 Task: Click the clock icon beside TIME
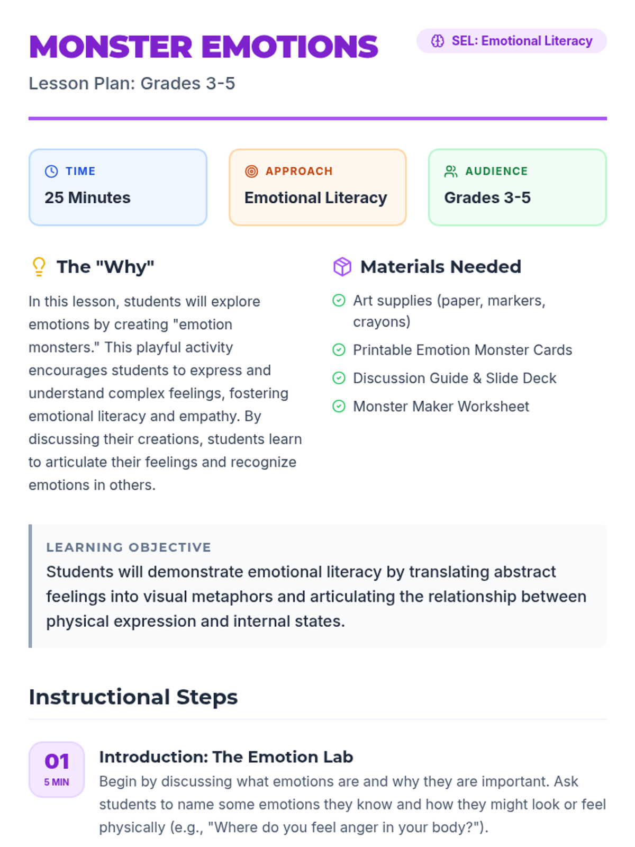pyautogui.click(x=51, y=172)
